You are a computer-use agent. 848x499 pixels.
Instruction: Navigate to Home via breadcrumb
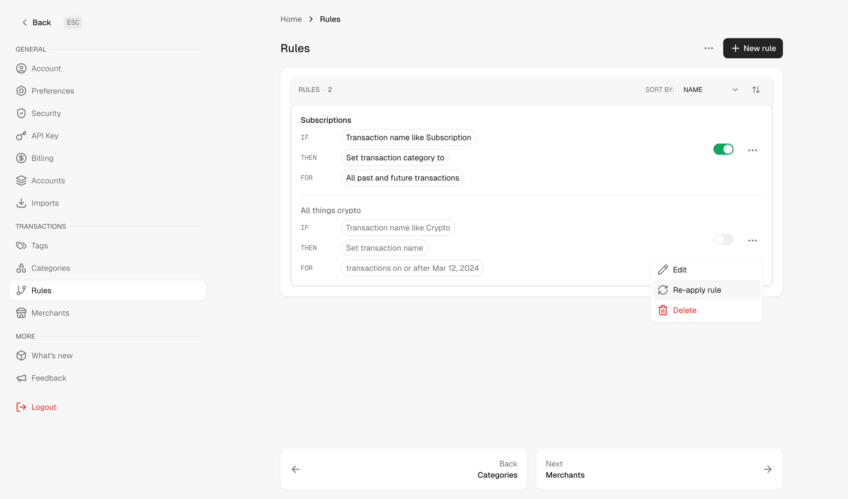coord(291,19)
